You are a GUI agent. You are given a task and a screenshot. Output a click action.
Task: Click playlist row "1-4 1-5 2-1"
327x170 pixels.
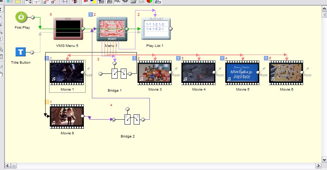click(x=155, y=29)
